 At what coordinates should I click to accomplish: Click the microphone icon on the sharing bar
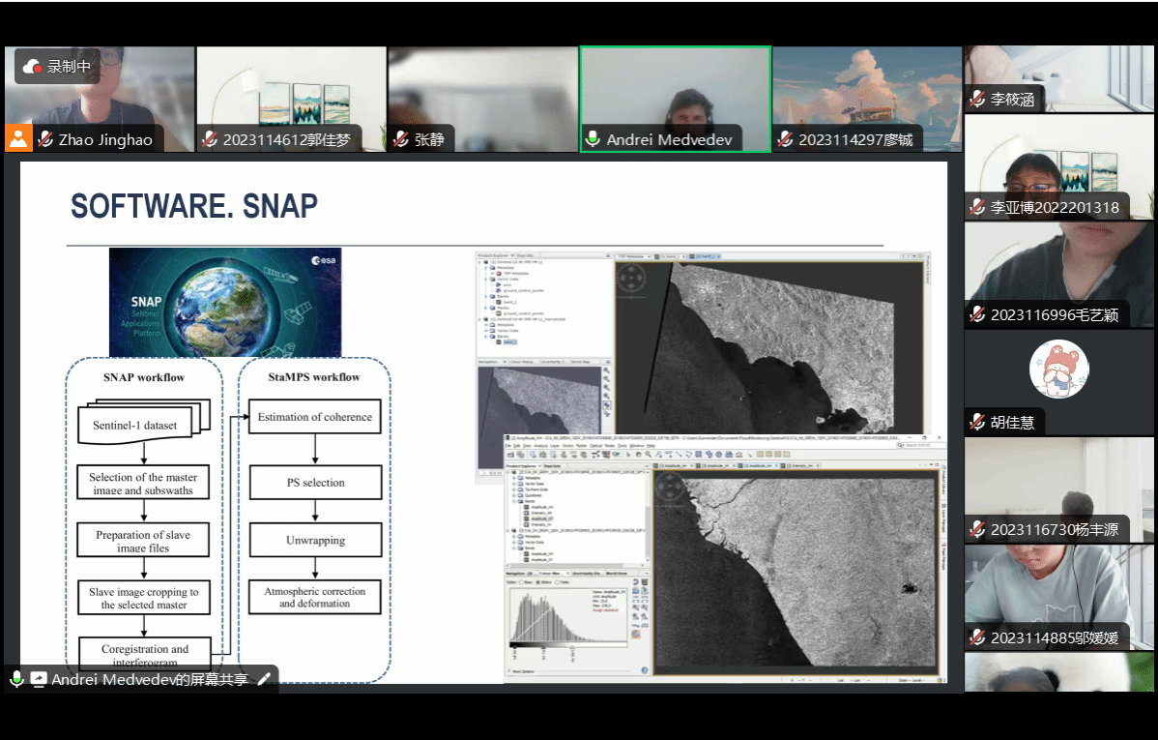(x=16, y=679)
